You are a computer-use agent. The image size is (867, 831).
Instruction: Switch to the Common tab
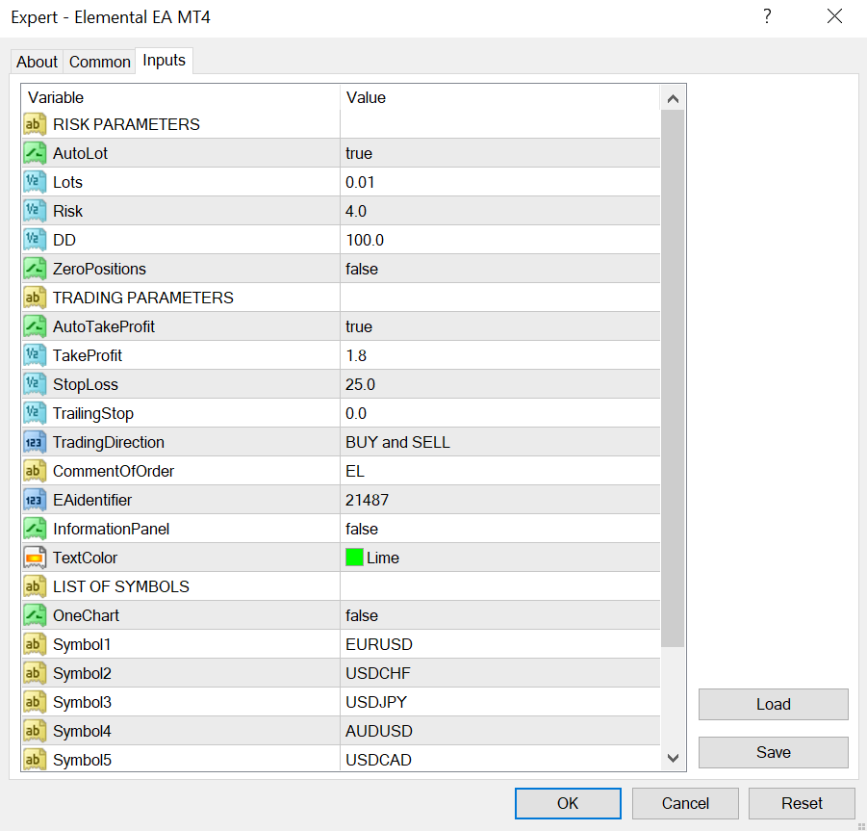(99, 62)
